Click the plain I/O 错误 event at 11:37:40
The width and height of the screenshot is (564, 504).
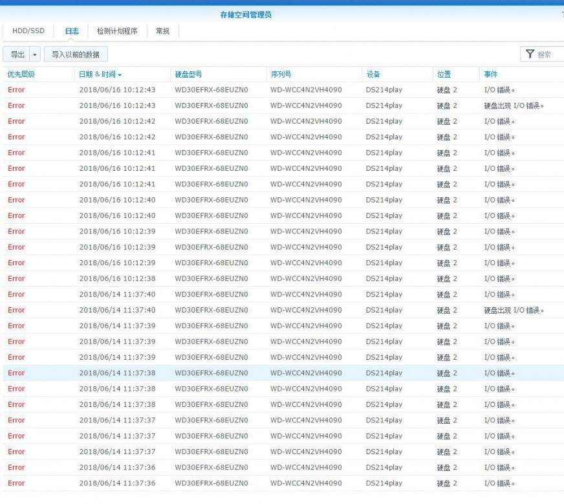coord(499,294)
